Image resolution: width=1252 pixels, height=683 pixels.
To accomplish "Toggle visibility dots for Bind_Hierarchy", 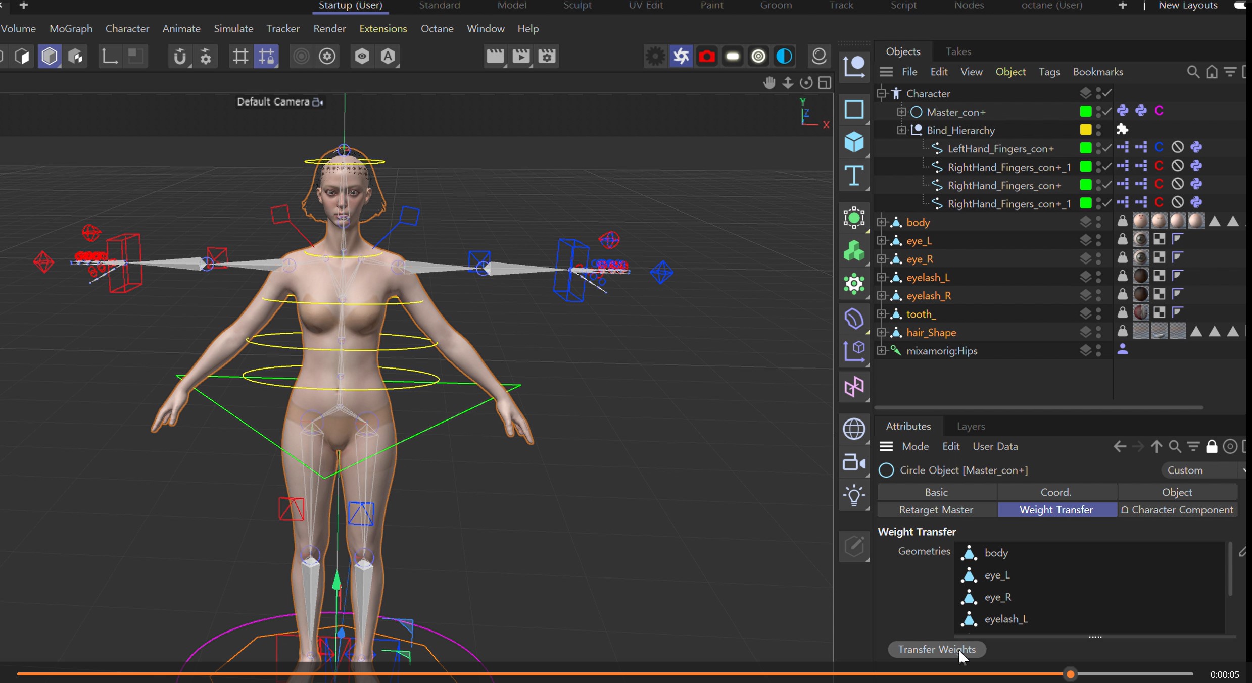I will pyautogui.click(x=1098, y=130).
